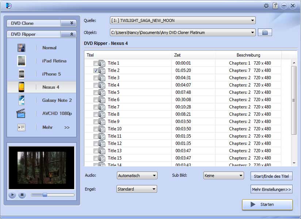Screen dimensions: 301x219
Task: Click the app logo icon in title bar
Action: tap(9, 6)
